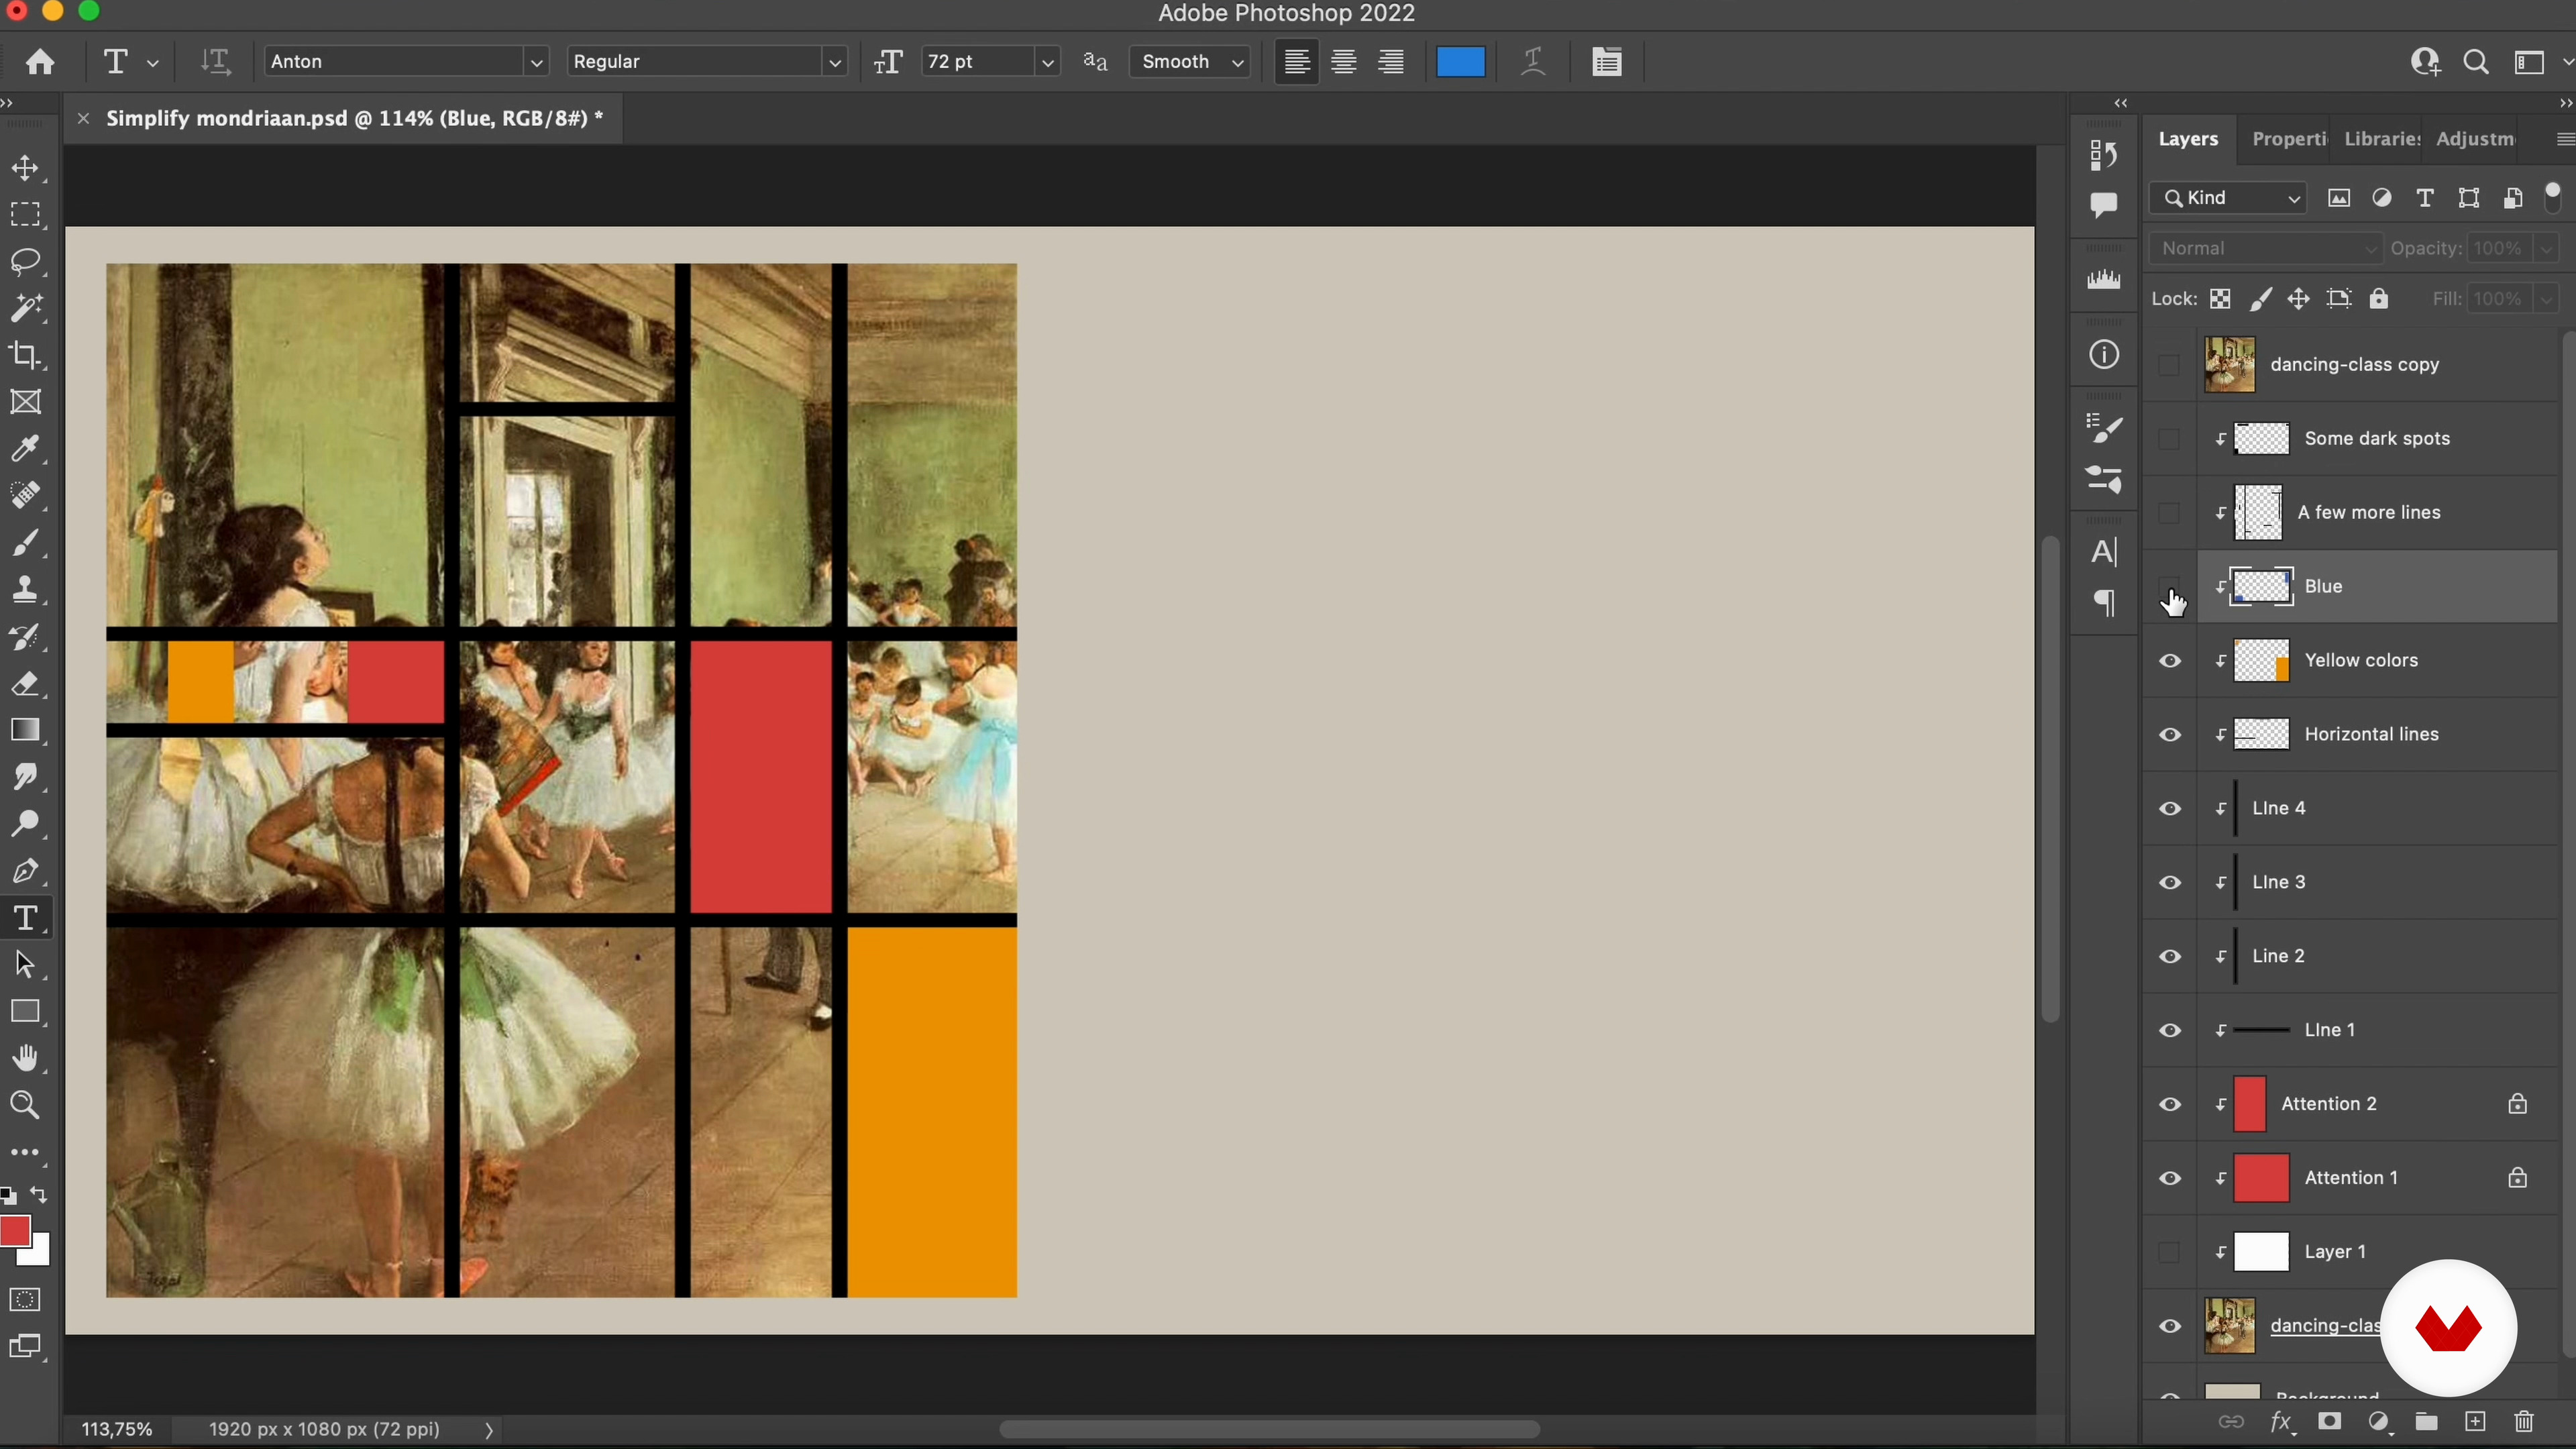Viewport: 2576px width, 1449px height.
Task: Swap foreground and background colors
Action: click(40, 1195)
